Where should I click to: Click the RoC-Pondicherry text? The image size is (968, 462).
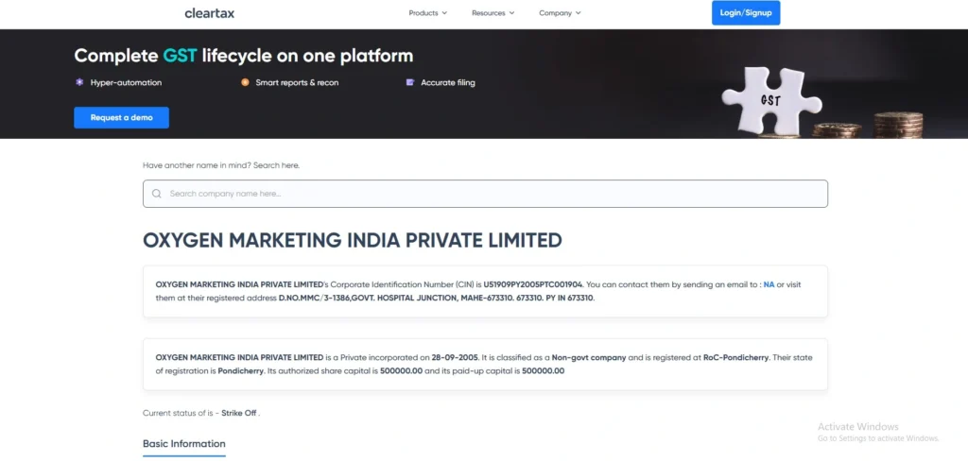click(735, 358)
